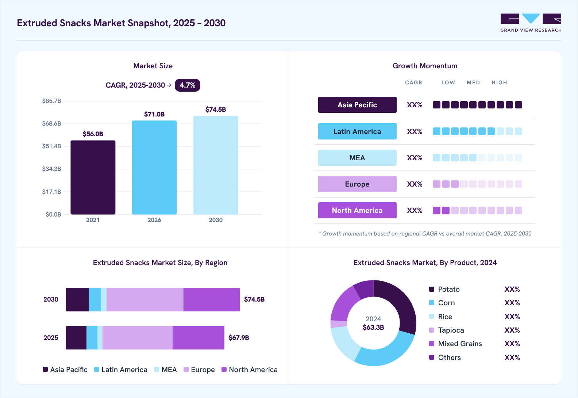578x398 pixels.
Task: Click the Europe momentum indicator bar
Action: pyautogui.click(x=477, y=184)
